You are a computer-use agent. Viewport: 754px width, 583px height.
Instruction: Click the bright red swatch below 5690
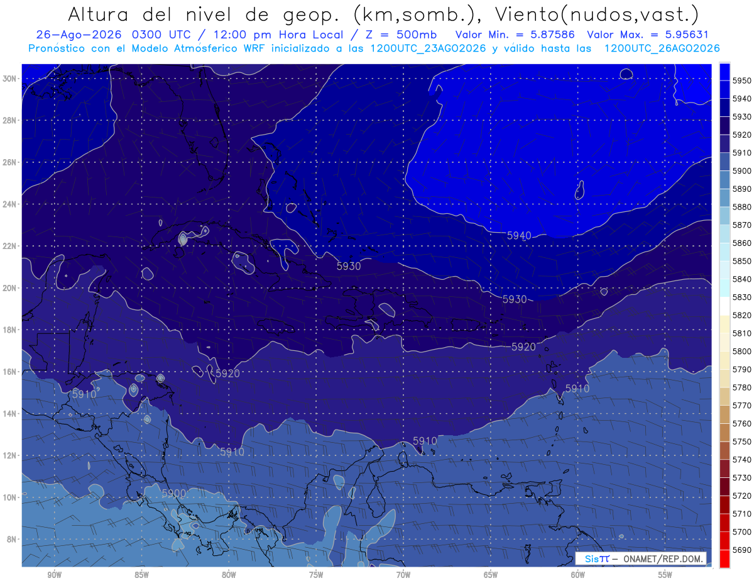(x=724, y=558)
